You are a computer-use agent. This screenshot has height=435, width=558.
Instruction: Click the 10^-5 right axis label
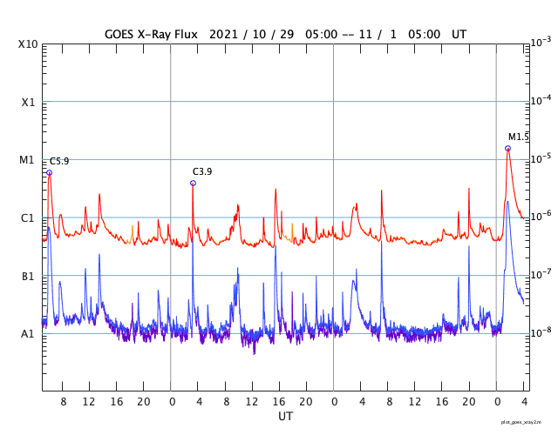541,158
